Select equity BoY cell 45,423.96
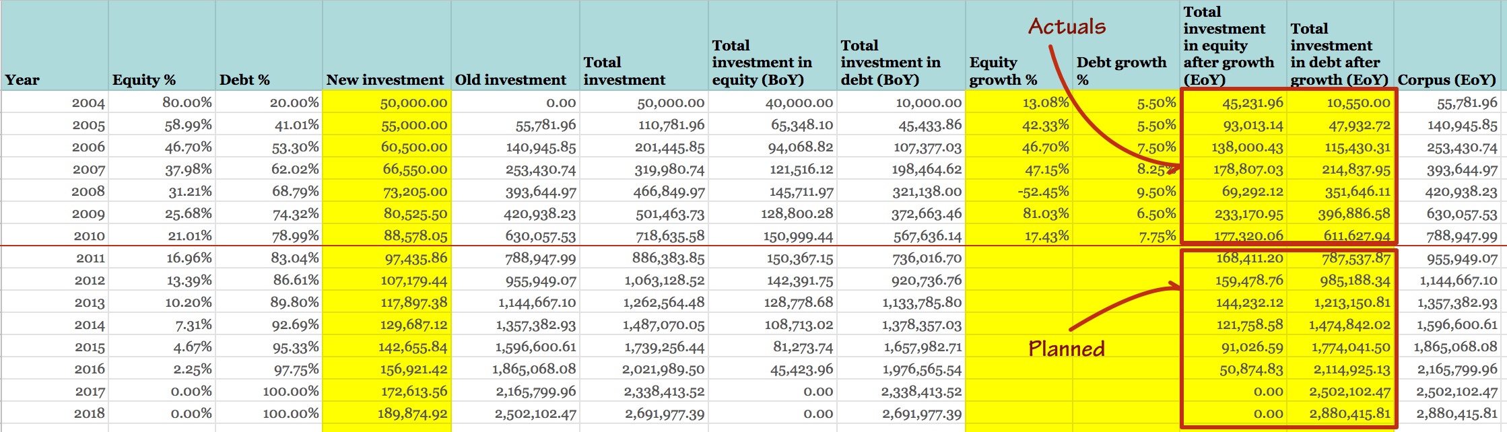The height and width of the screenshot is (432, 1507). tap(772, 369)
